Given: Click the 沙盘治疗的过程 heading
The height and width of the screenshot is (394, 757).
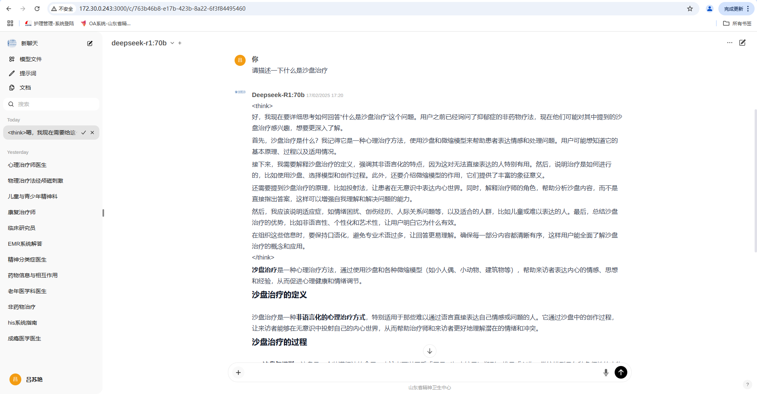Looking at the screenshot, I should [x=280, y=342].
